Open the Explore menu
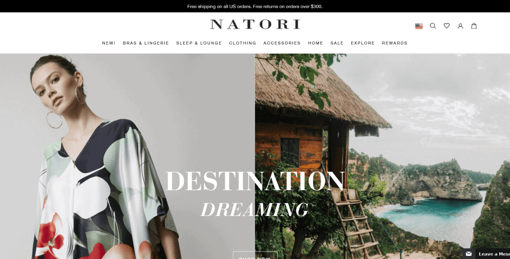This screenshot has width=510, height=259. 363,43
